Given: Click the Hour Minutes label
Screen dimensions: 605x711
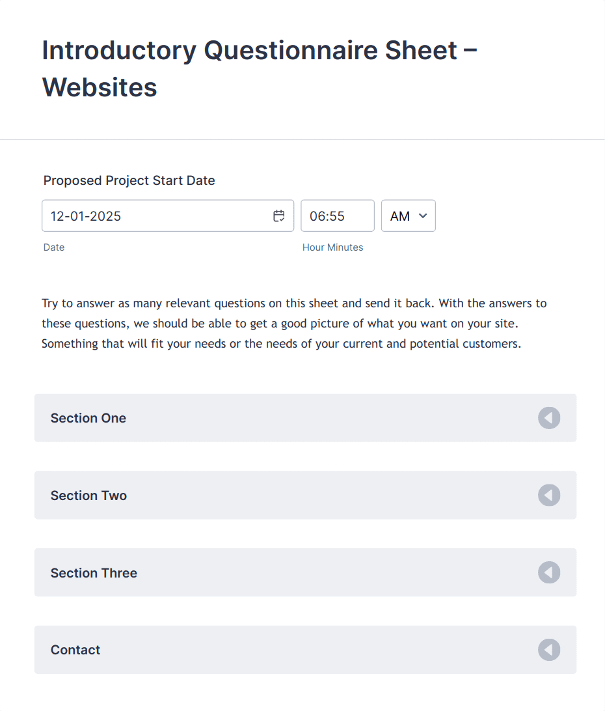Looking at the screenshot, I should (x=333, y=247).
